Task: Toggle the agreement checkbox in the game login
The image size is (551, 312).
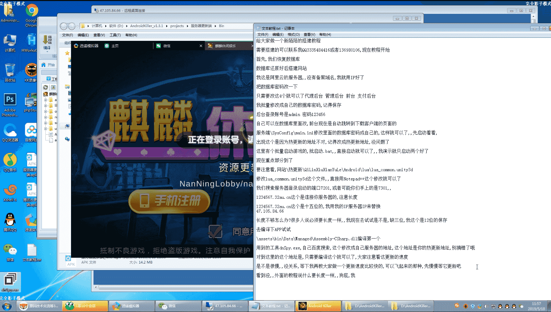Action: pos(215,231)
